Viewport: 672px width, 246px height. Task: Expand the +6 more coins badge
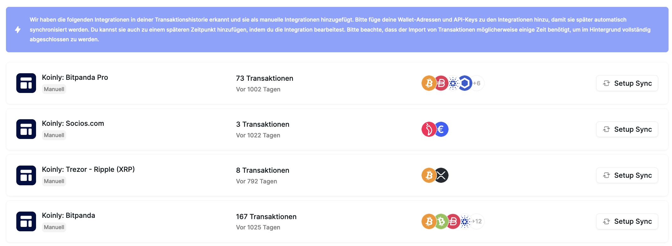click(x=477, y=83)
